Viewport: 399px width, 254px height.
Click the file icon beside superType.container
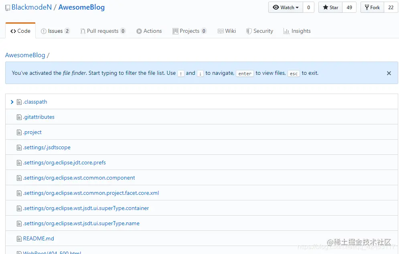19,208
